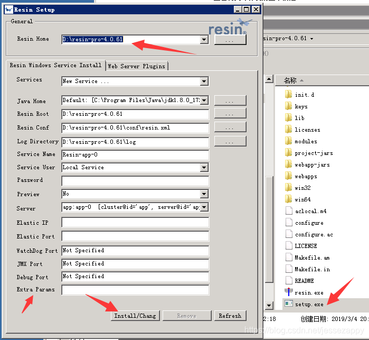
Task: Browse for Resin Root folder
Action: [230, 114]
